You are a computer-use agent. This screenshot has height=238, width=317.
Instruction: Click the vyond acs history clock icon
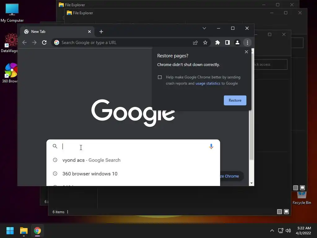pos(55,160)
